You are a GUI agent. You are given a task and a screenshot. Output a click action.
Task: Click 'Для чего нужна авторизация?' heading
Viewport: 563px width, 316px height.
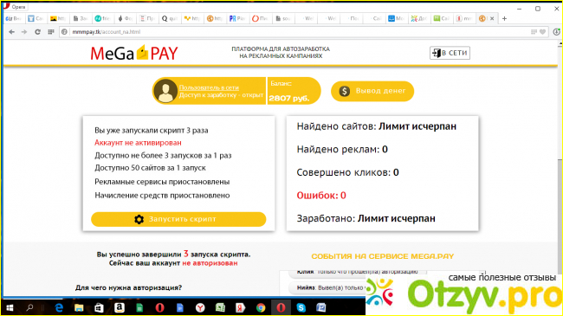128,287
